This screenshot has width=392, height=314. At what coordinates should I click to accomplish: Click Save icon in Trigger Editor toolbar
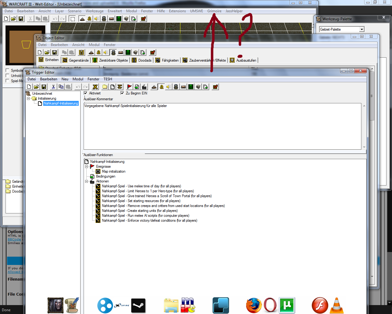[x=44, y=87]
